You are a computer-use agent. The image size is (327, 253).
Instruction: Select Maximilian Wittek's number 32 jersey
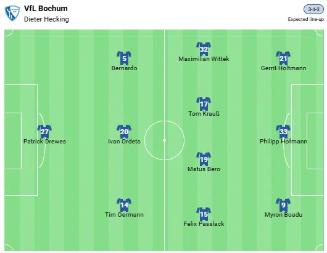[x=204, y=49]
